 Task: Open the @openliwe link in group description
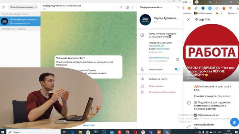coord(224,96)
